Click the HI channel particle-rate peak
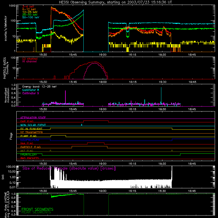This screenshot has width=218, height=218. [95, 63]
